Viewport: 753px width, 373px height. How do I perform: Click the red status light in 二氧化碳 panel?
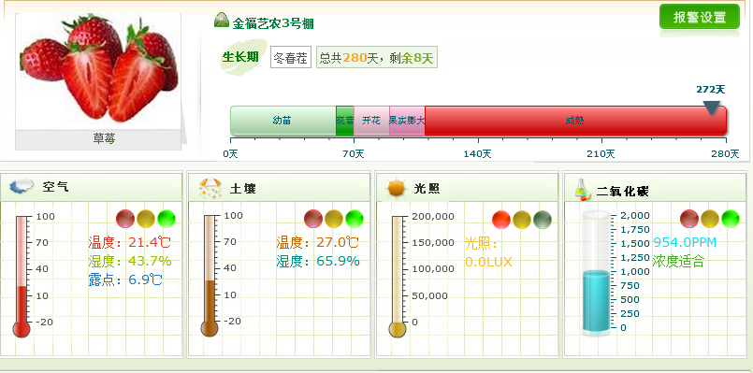point(689,219)
